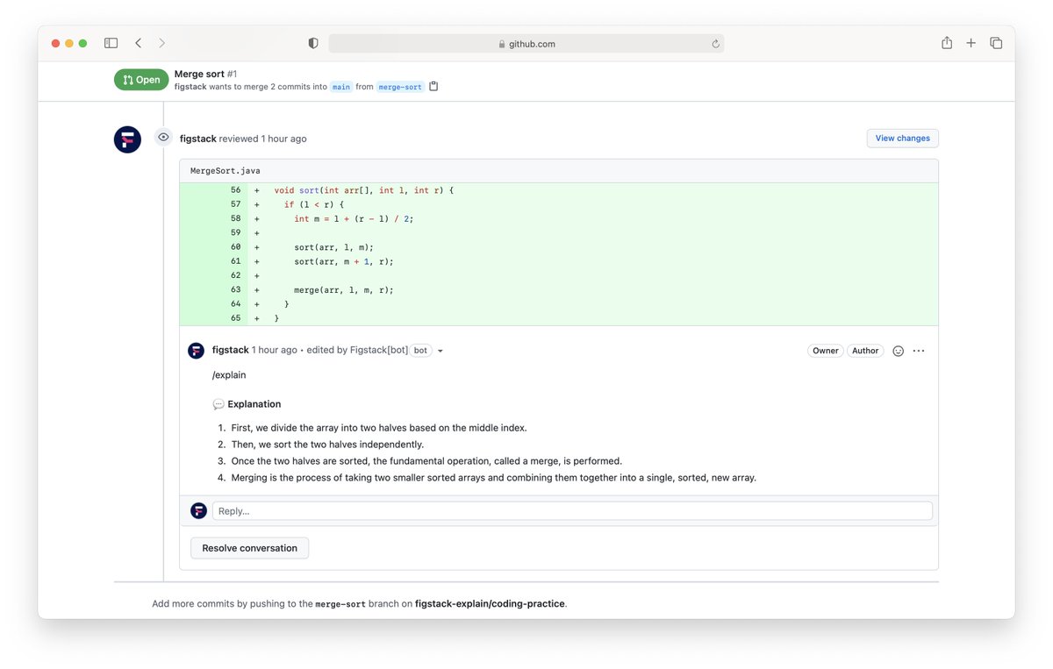
Task: Open comment options three-dot menu
Action: pyautogui.click(x=919, y=351)
